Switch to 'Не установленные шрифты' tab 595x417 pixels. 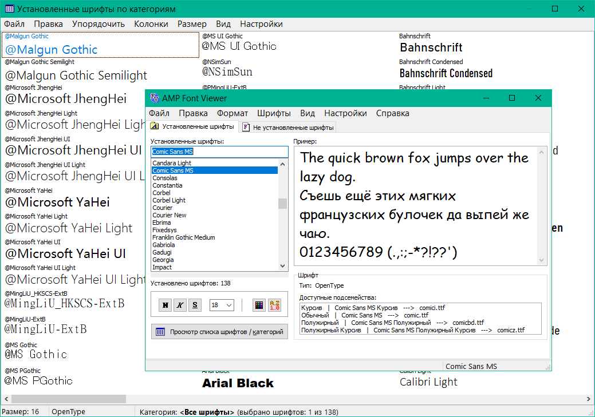click(x=288, y=128)
